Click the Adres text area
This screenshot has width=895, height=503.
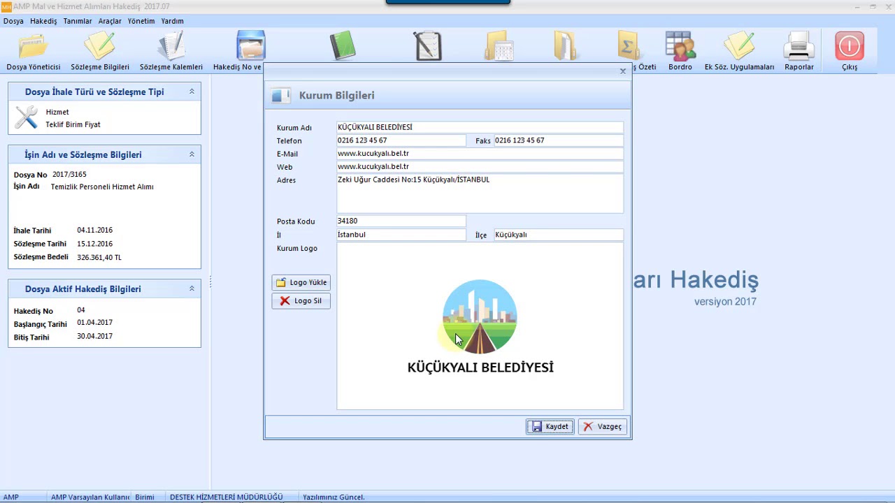[x=480, y=194]
